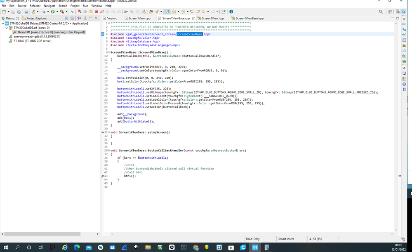Image resolution: width=412 pixels, height=252 pixels.
Task: Open the Run launch dropdown arrow
Action: pyautogui.click(x=57, y=12)
